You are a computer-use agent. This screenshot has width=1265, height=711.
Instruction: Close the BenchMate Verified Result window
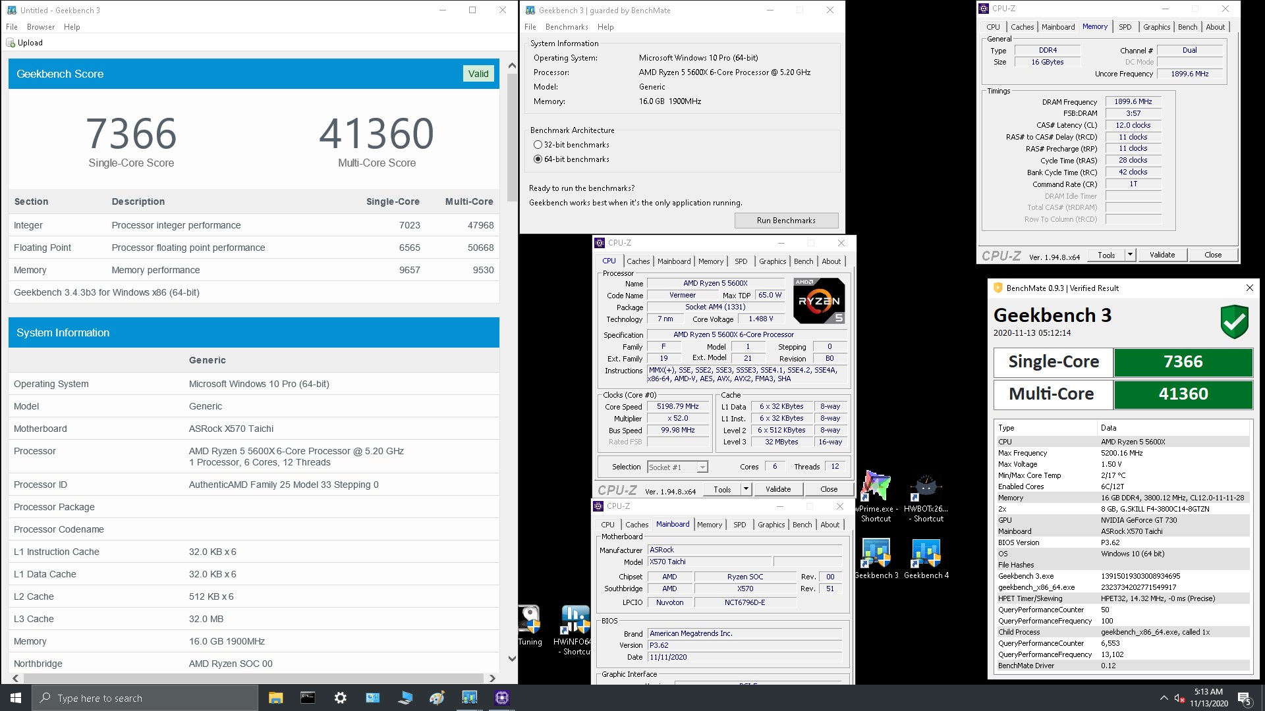1249,288
